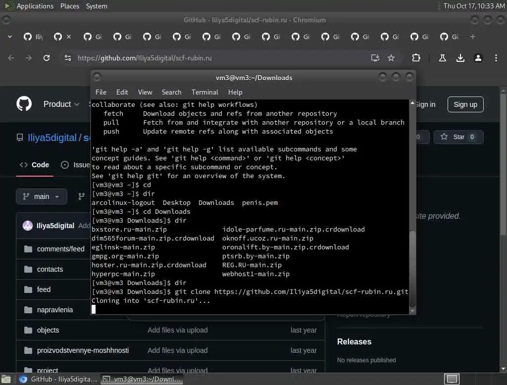The height and width of the screenshot is (385, 507).
Task: Click the Sign up button
Action: [465, 104]
